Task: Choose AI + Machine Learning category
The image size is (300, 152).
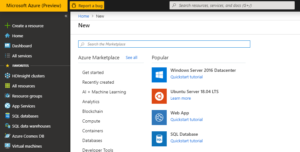Action: [x=104, y=92]
